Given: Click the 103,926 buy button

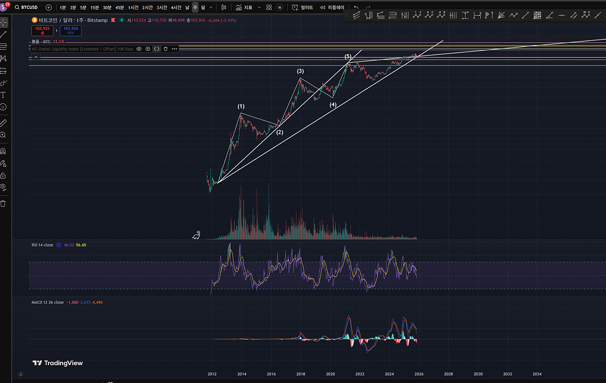Looking at the screenshot, I should (x=71, y=31).
